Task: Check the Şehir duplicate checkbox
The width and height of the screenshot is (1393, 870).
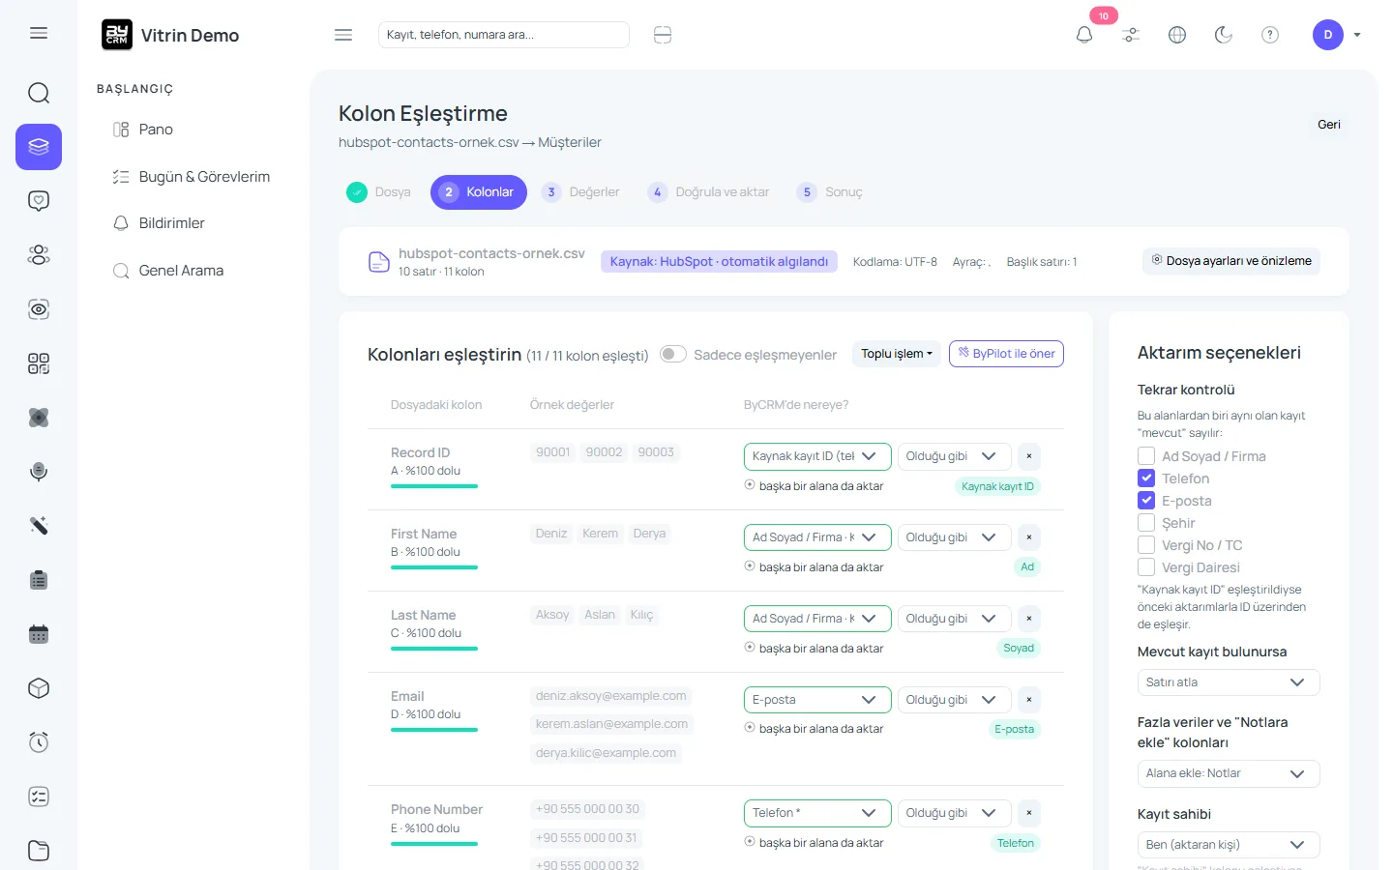Action: (1146, 522)
